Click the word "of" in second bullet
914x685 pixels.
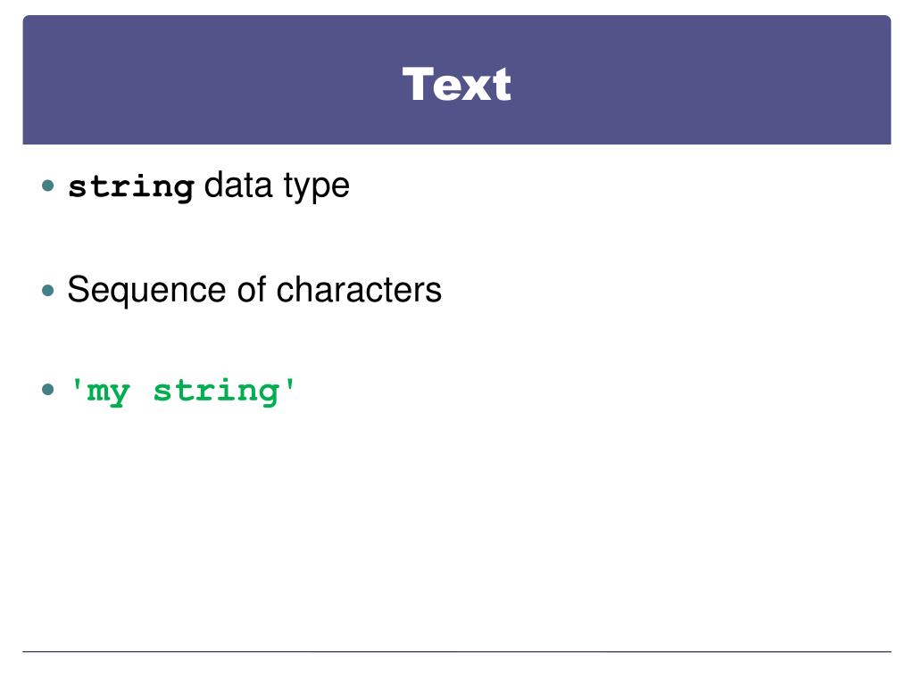252,289
